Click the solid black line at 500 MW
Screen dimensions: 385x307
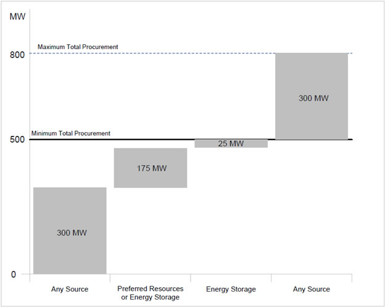(154, 140)
